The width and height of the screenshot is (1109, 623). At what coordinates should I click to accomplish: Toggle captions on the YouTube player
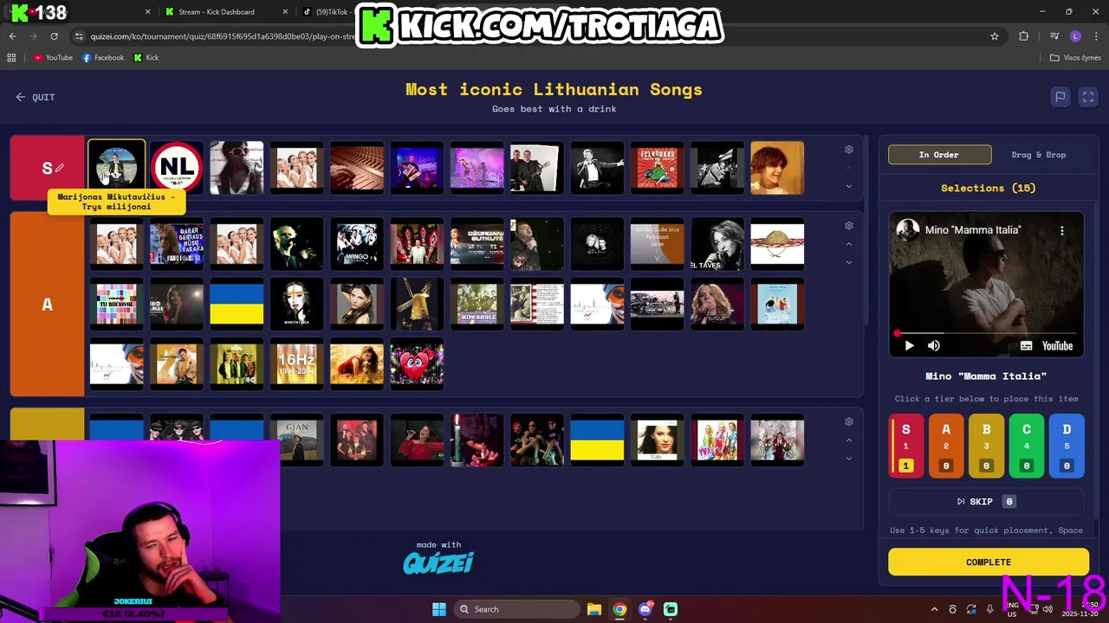[x=1026, y=345]
